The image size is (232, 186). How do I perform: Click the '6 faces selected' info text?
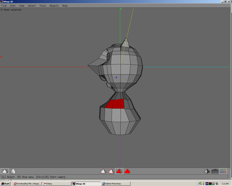[x=11, y=10]
